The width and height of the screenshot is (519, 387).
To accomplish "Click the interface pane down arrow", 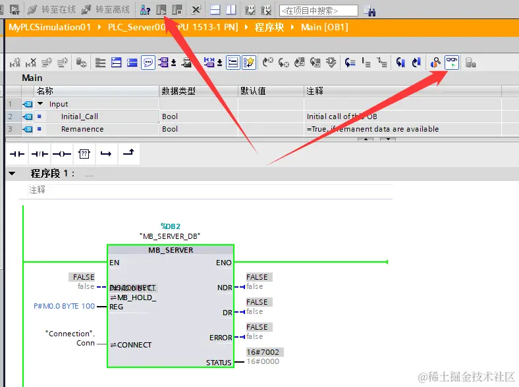I will point(388,139).
